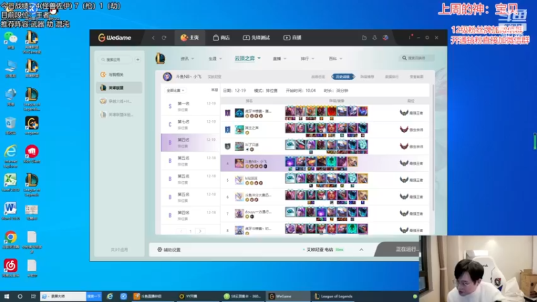
Task: Click the rank 4 player avatar in highlighted row
Action: point(239,163)
